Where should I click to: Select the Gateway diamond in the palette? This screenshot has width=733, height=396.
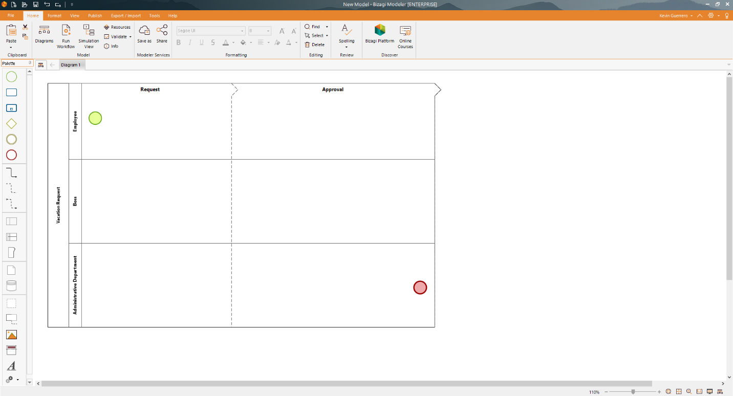[x=11, y=124]
